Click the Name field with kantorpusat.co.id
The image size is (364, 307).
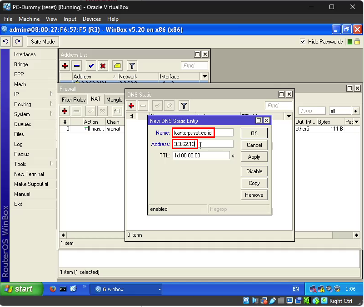click(x=203, y=133)
